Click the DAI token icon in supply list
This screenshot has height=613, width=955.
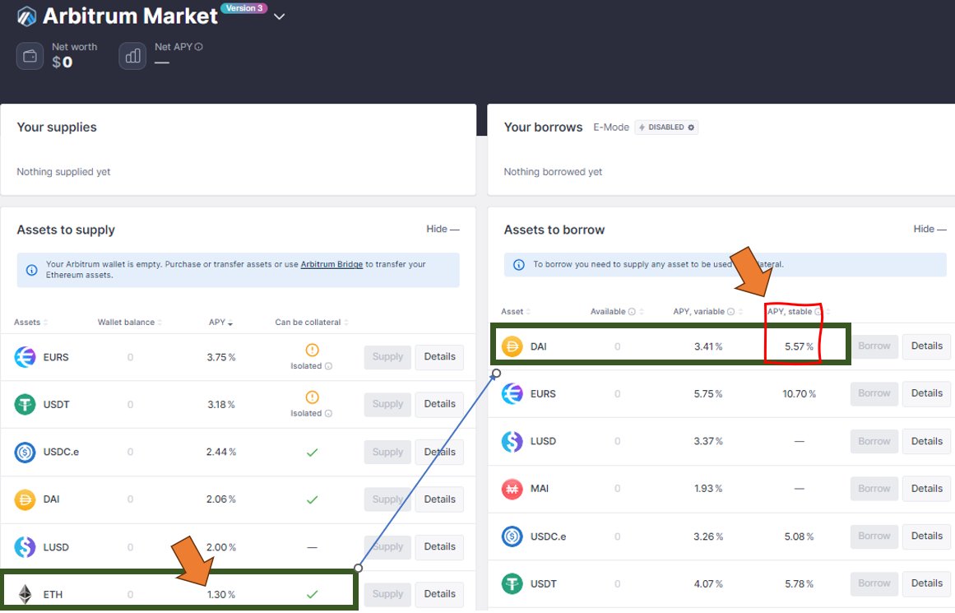(25, 499)
